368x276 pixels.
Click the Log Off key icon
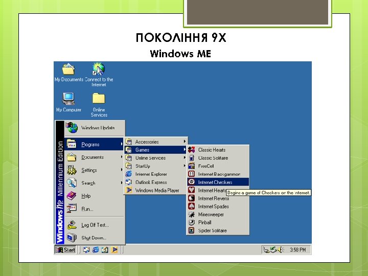[x=72, y=225]
